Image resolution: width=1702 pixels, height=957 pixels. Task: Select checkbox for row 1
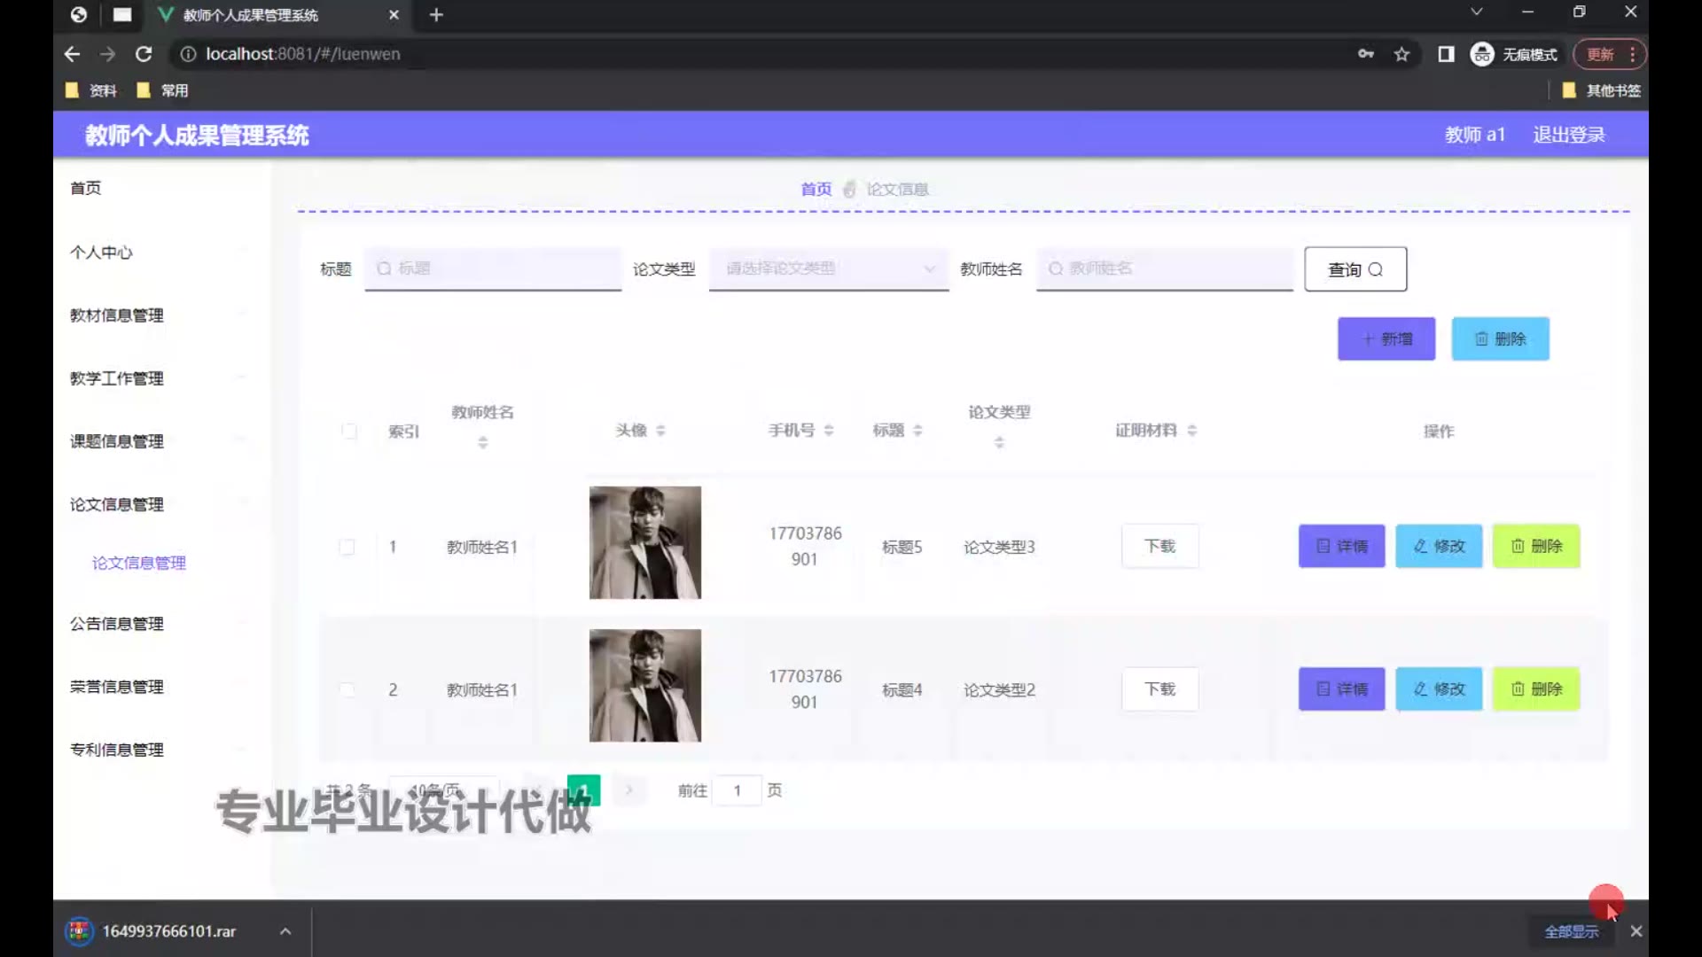(347, 547)
